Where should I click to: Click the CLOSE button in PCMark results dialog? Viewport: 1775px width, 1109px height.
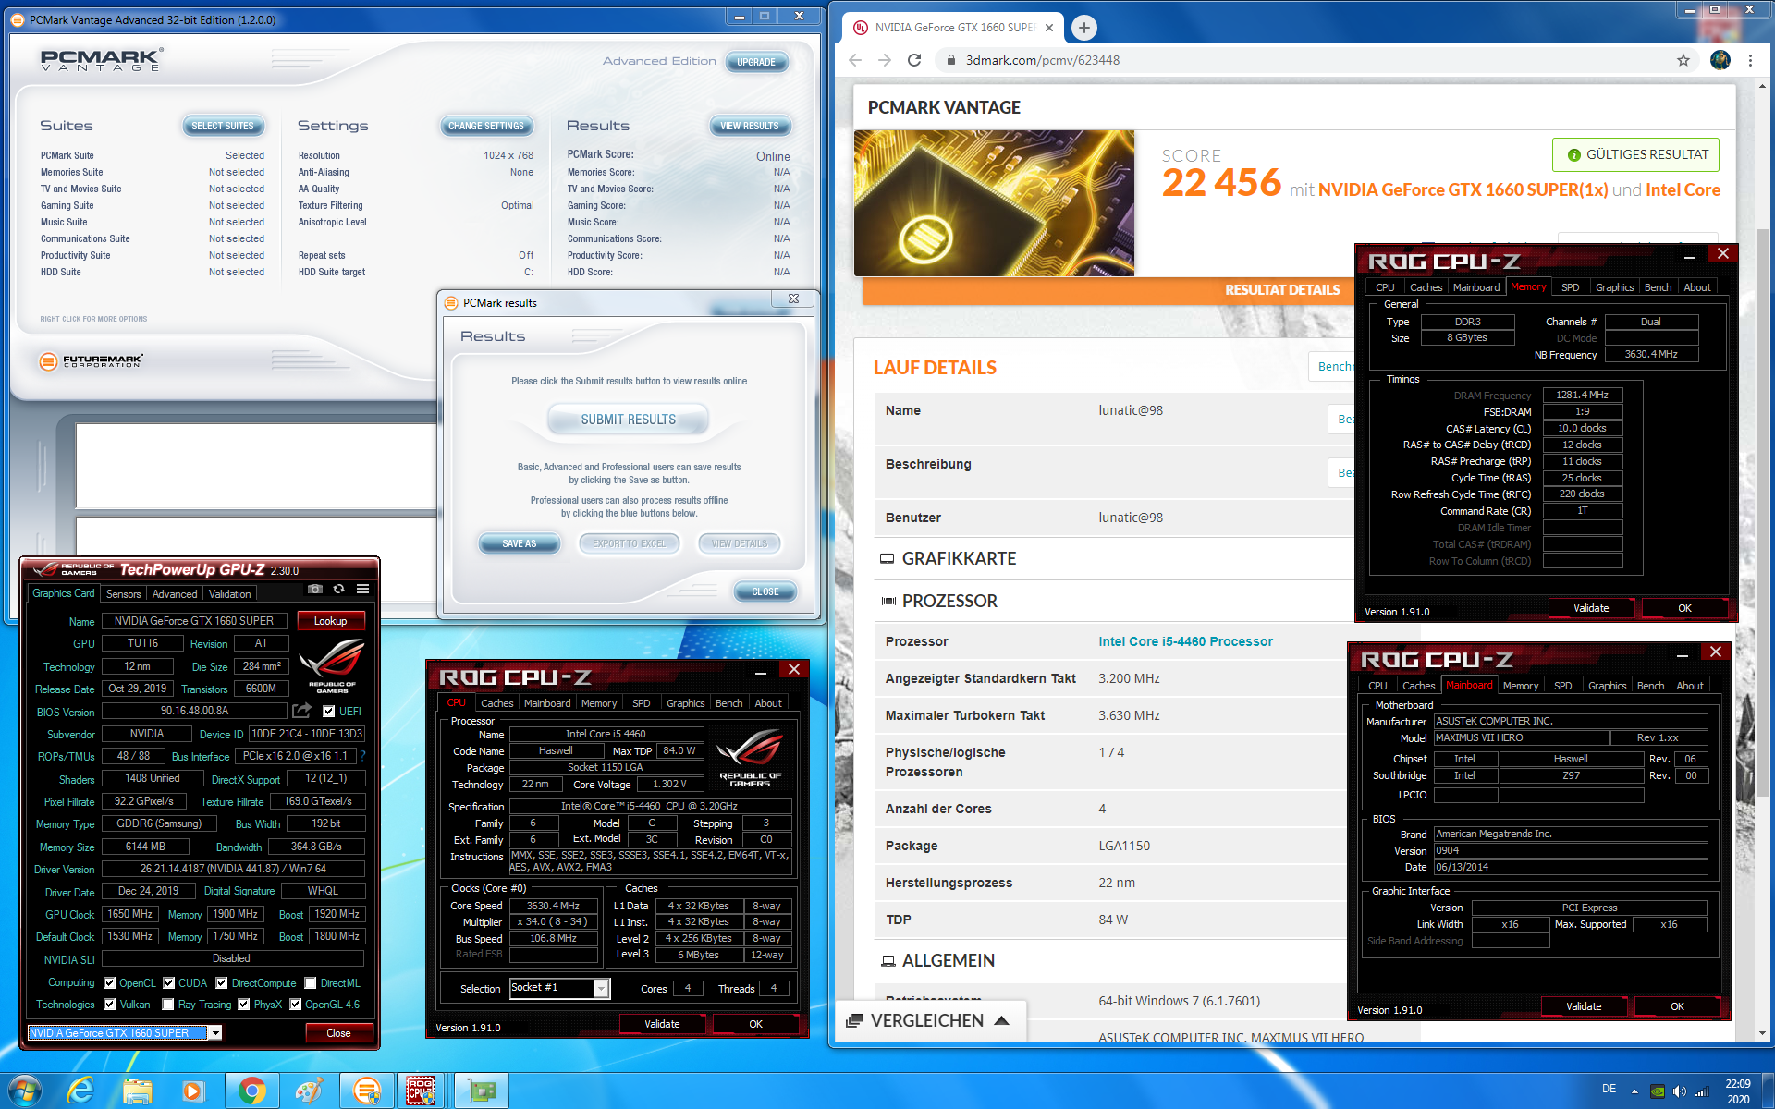tap(765, 591)
